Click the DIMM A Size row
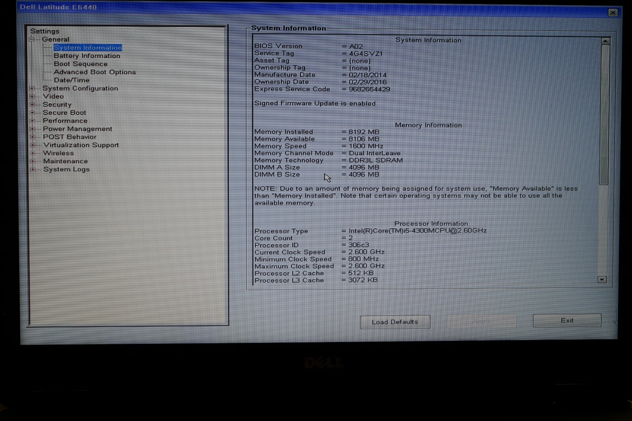This screenshot has width=632, height=421. [x=317, y=167]
